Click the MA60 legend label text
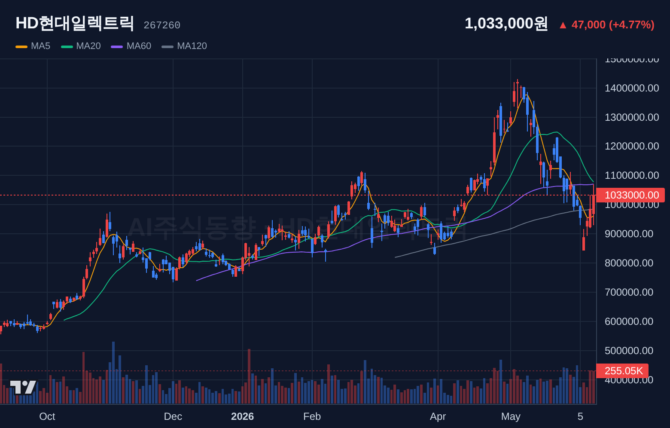 139,46
